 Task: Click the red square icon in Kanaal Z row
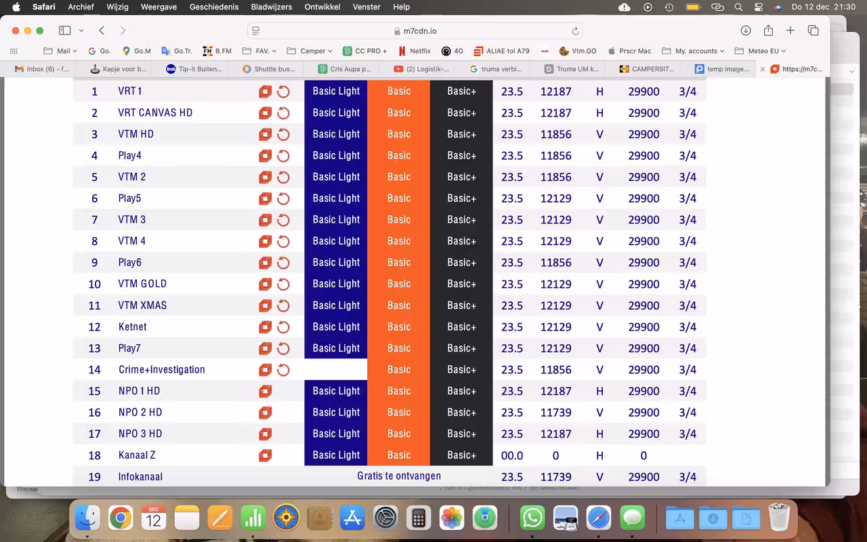[x=266, y=455]
